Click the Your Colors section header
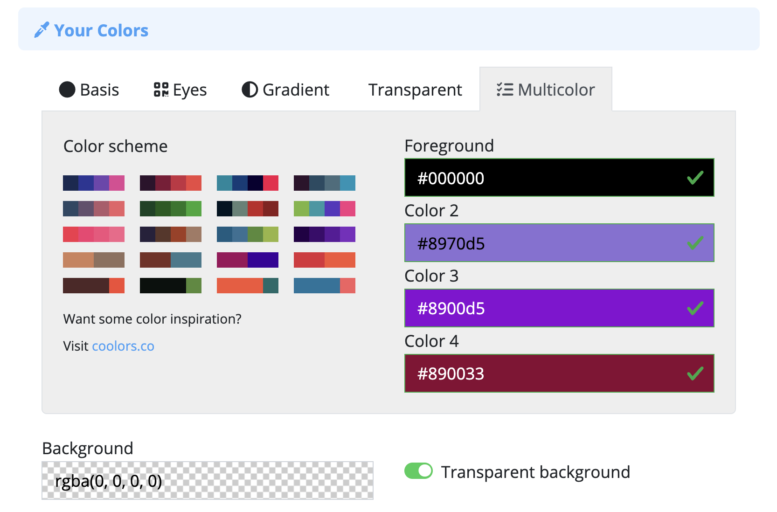Screen dimensions: 777x512 [x=101, y=30]
